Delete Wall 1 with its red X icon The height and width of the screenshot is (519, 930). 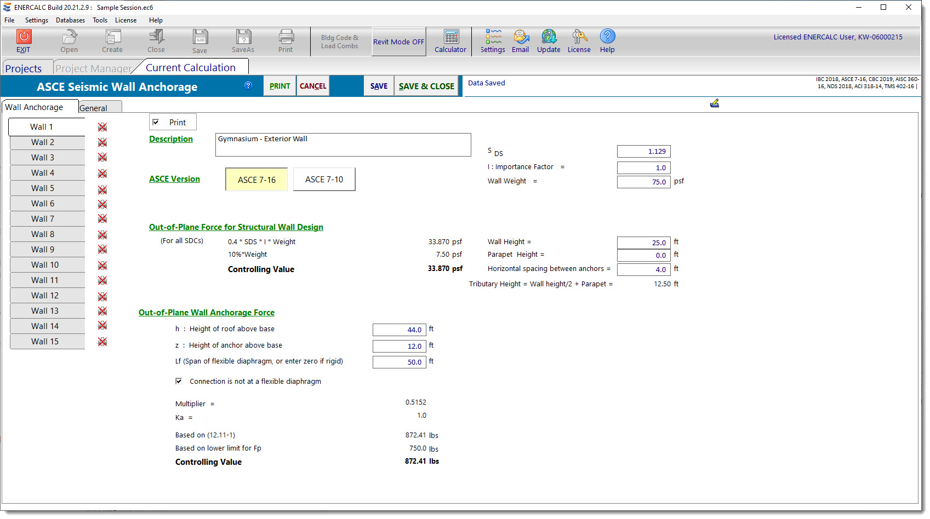pyautogui.click(x=102, y=127)
